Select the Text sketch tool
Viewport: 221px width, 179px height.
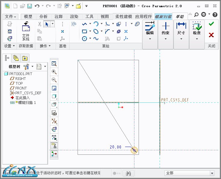[107, 39]
